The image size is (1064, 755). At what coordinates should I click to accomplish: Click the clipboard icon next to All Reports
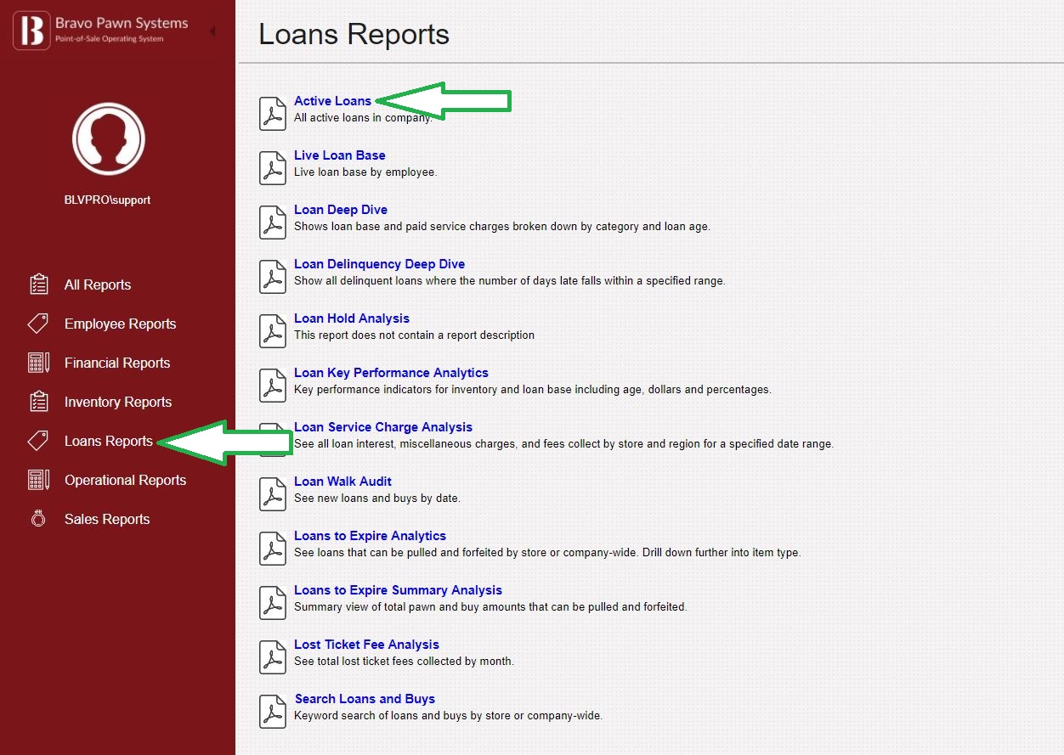[38, 285]
